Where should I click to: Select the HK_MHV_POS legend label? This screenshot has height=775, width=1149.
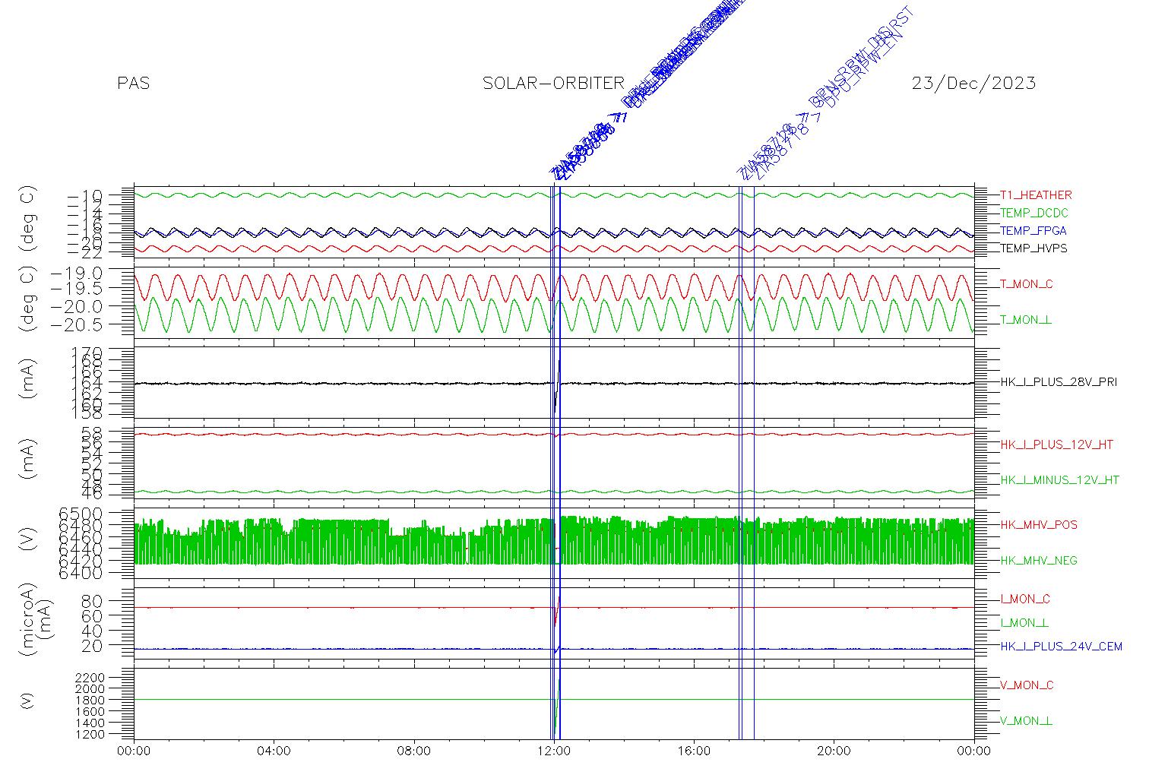coord(1039,525)
